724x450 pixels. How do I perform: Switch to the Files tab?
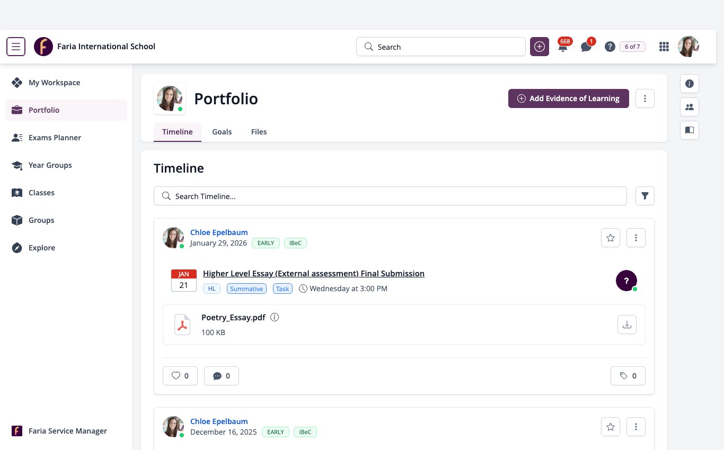259,132
